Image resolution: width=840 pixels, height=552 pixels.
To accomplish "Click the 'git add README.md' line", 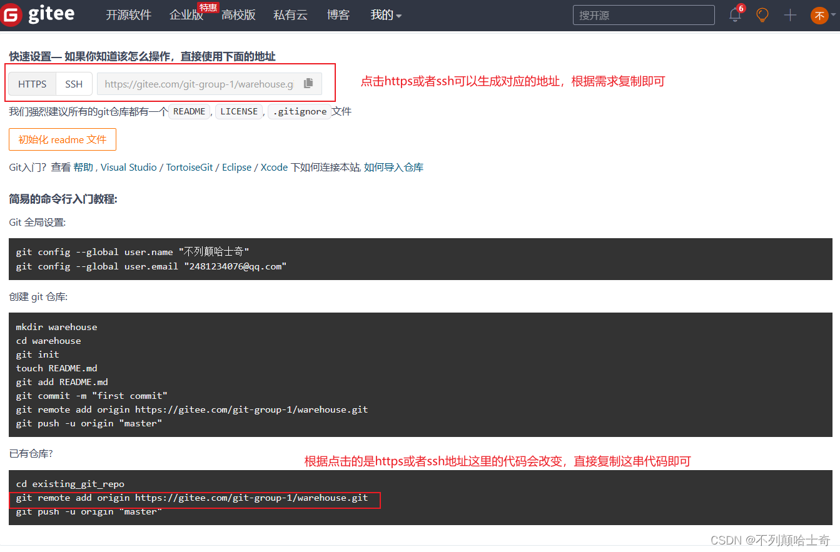I will [x=62, y=382].
